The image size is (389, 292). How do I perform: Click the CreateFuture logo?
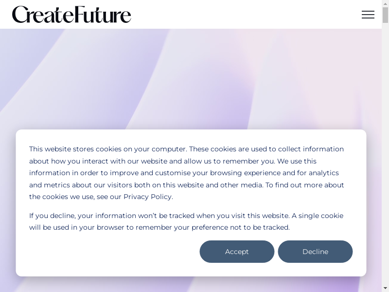coord(71,15)
